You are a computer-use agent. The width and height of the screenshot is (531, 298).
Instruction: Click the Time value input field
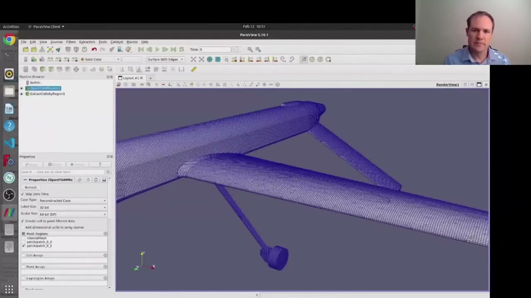pyautogui.click(x=214, y=50)
